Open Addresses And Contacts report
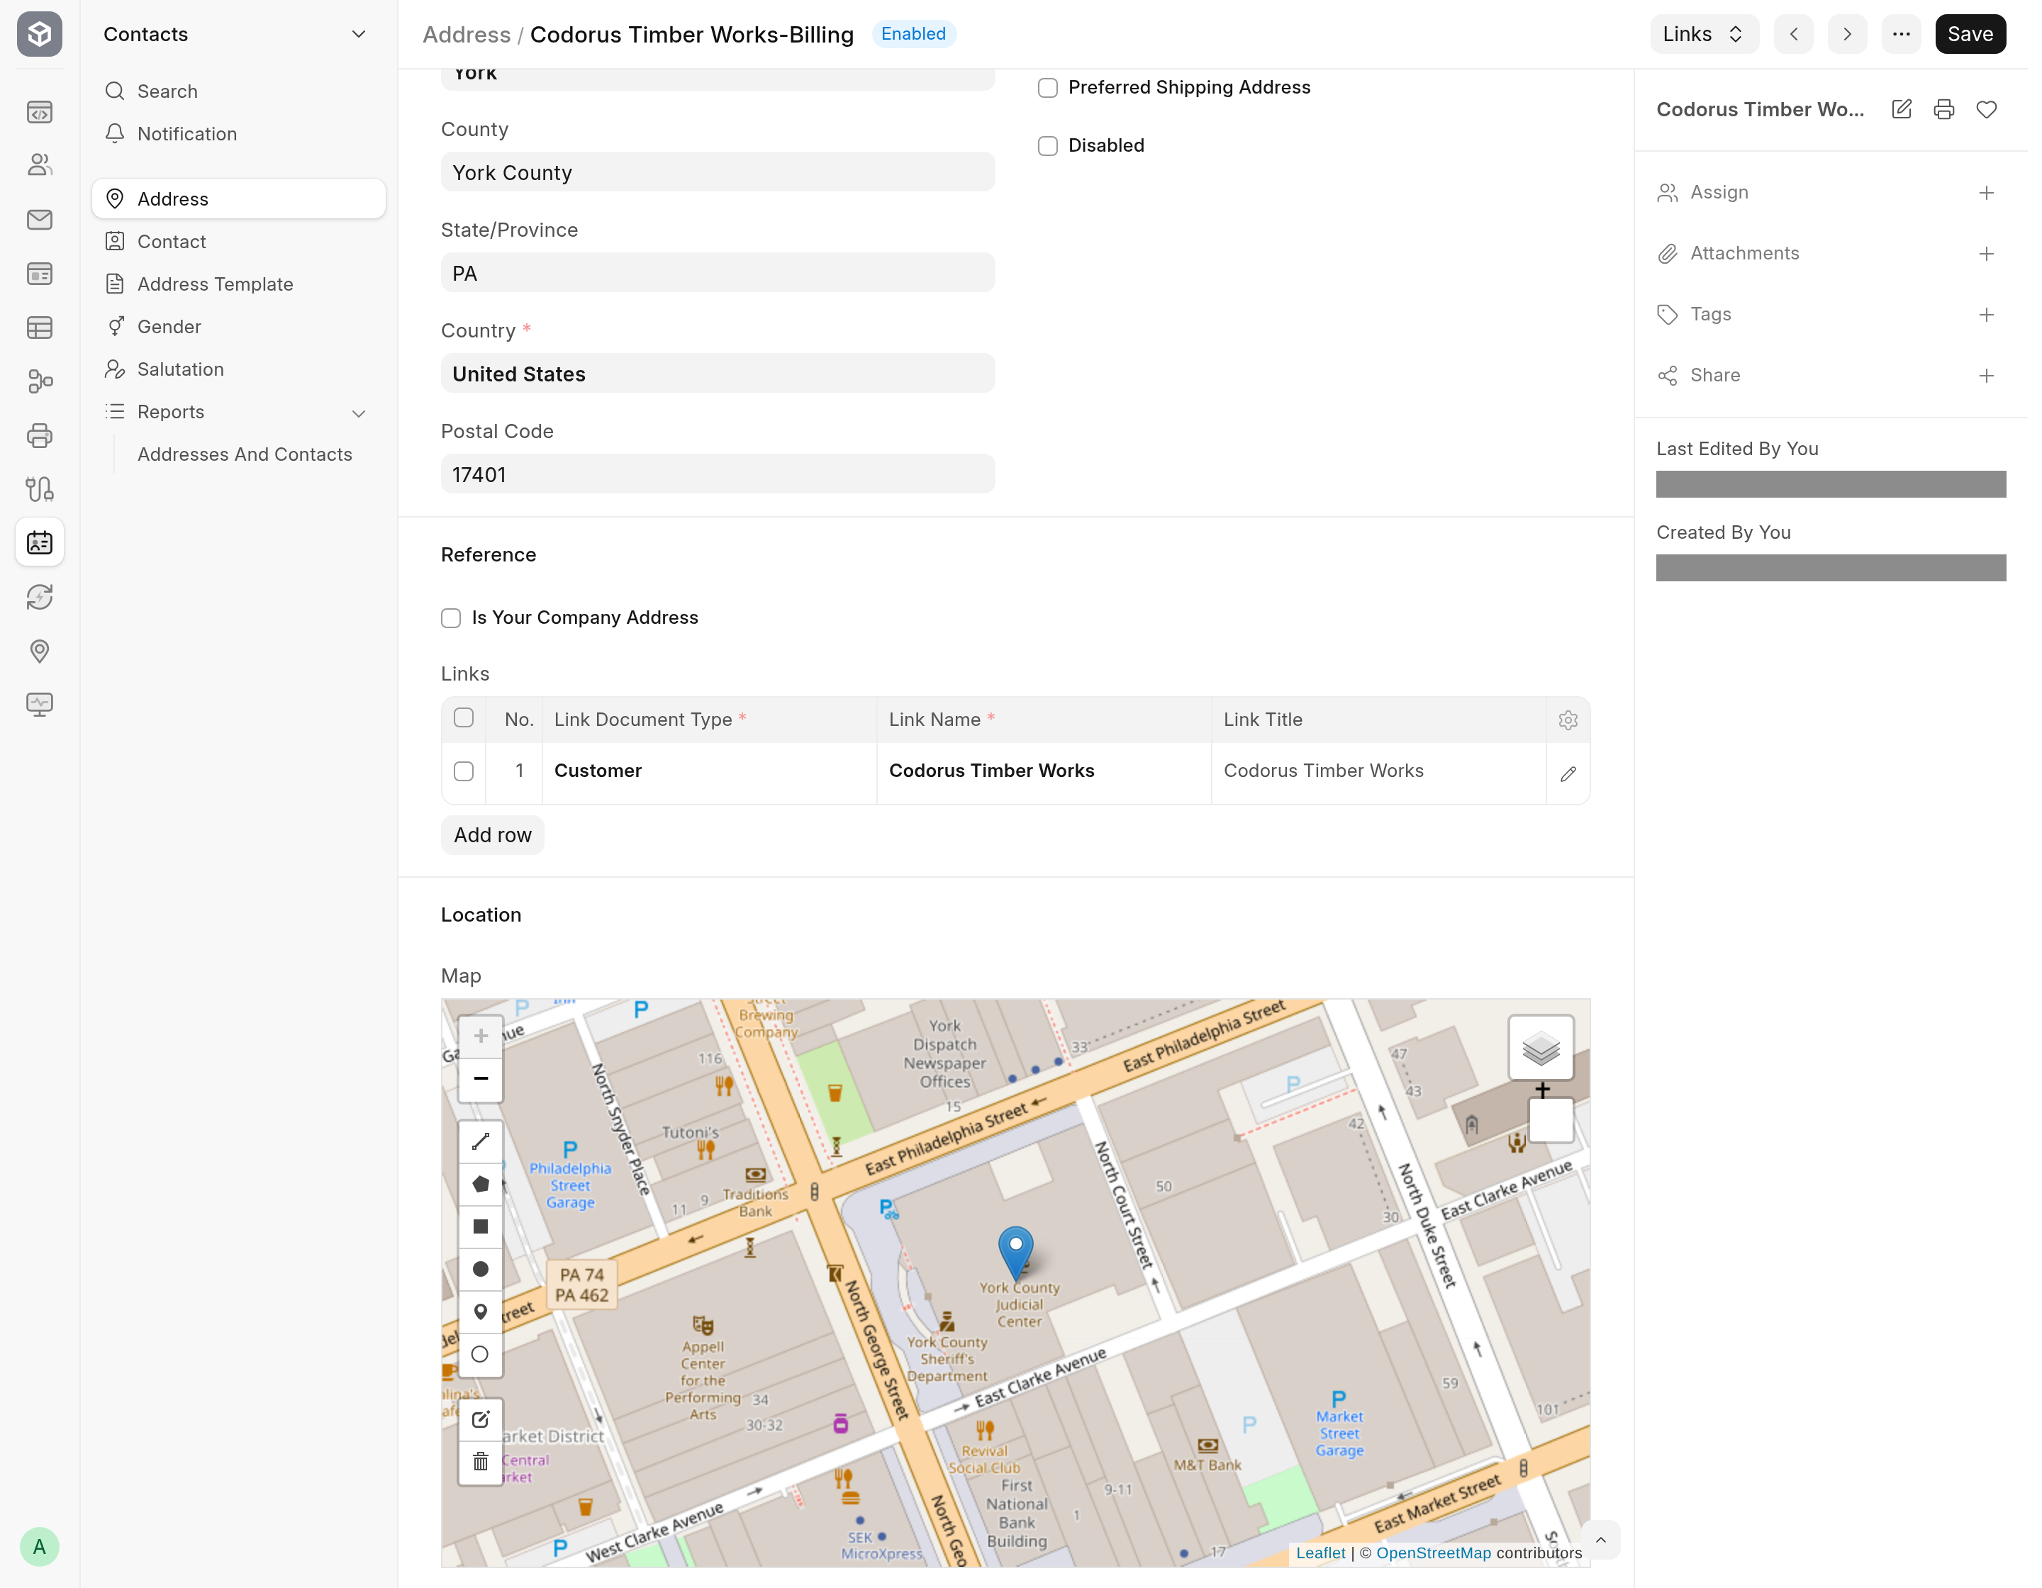The image size is (2042, 1588). [x=245, y=454]
